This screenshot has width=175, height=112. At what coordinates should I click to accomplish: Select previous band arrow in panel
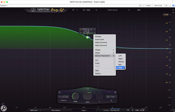pos(107,92)
